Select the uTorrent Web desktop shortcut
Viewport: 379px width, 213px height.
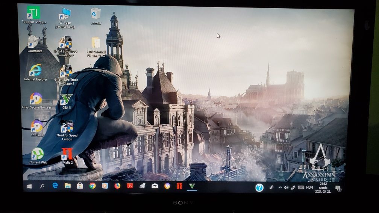pos(38,156)
